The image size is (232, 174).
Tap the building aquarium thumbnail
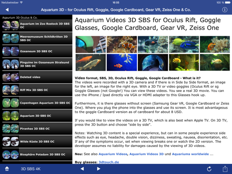tap(91, 44)
